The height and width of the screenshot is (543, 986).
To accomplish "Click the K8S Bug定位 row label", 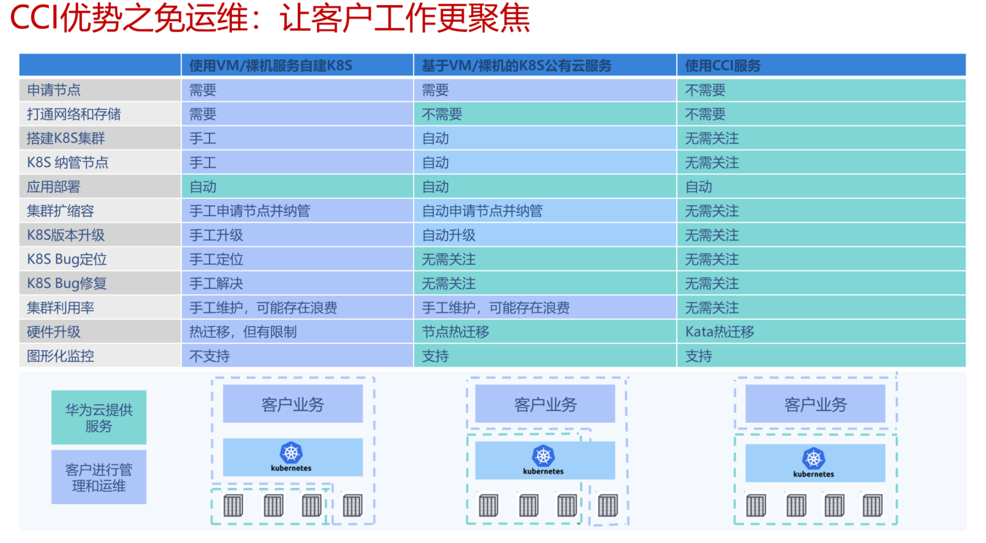I will pos(100,259).
